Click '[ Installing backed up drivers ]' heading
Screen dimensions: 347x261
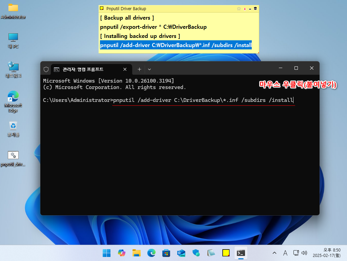coord(140,36)
